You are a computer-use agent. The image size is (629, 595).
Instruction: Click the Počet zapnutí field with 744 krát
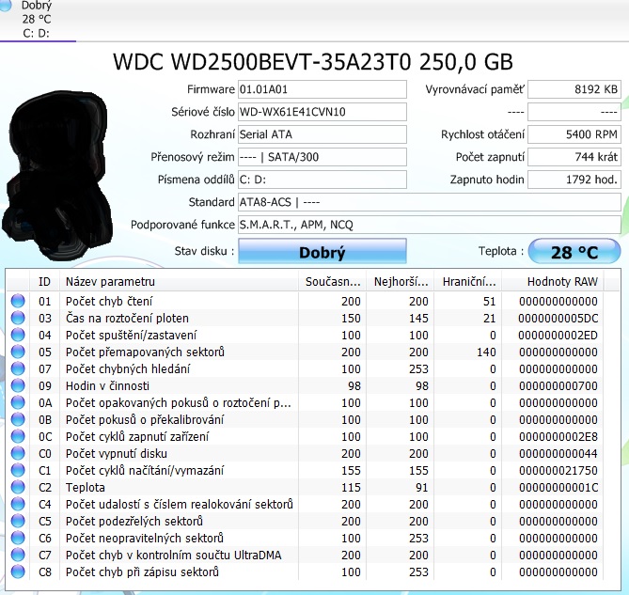(574, 156)
